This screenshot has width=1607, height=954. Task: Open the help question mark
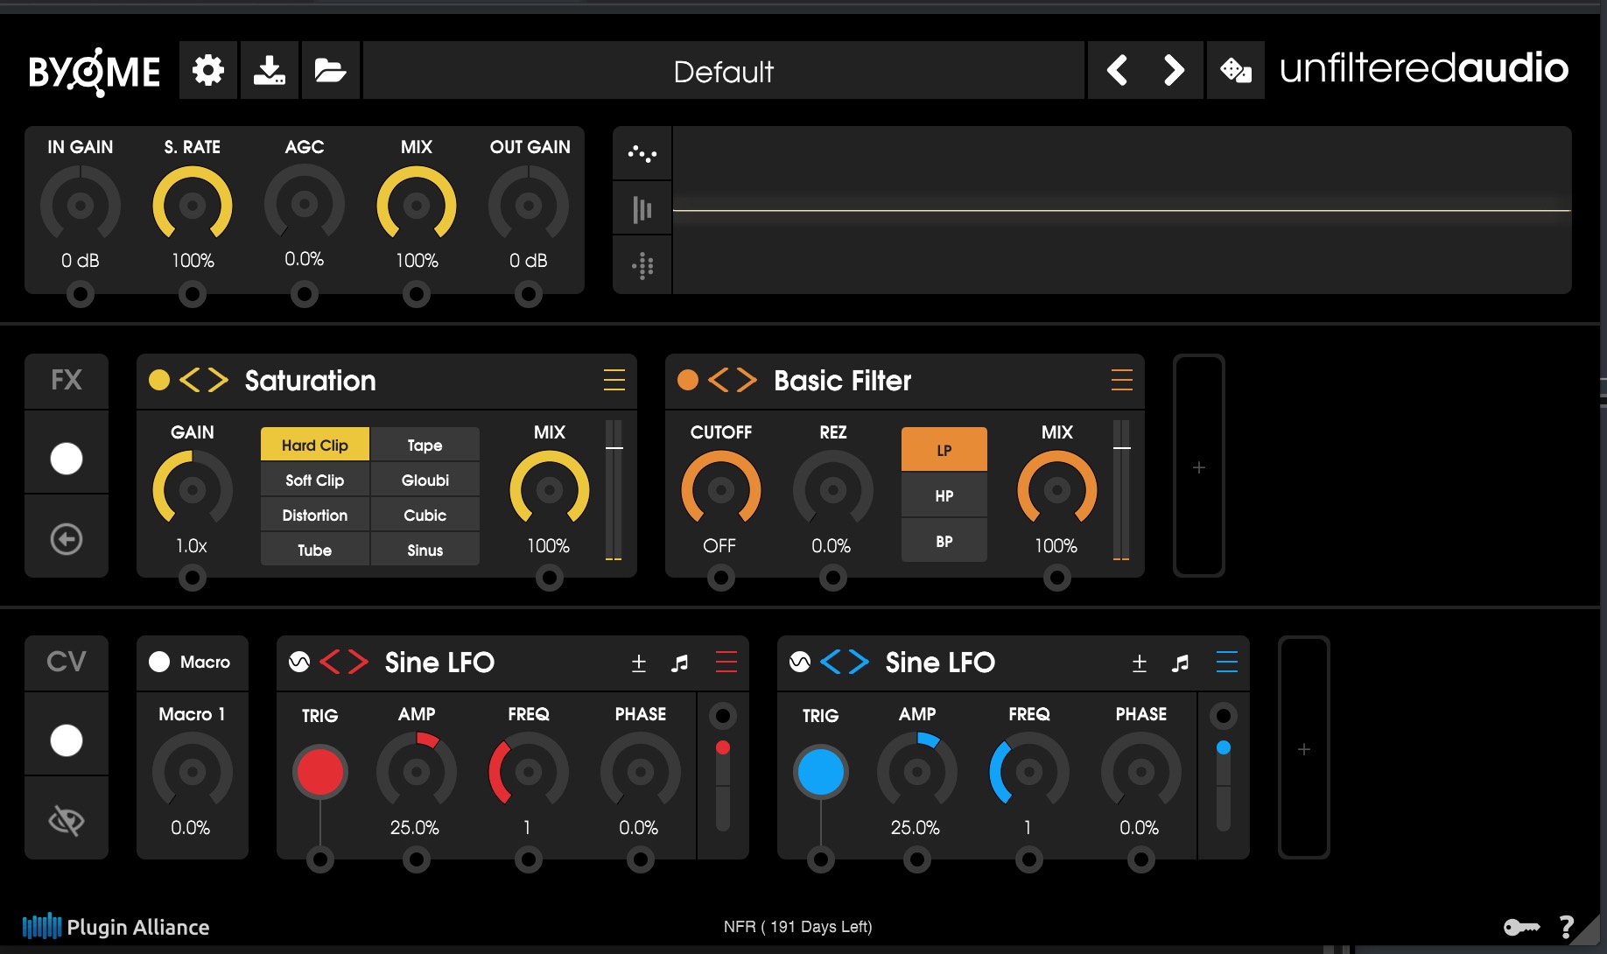(1567, 927)
